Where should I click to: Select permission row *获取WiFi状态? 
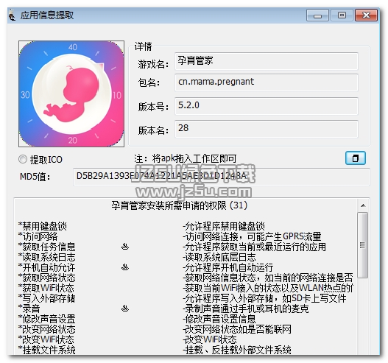tap(46, 288)
